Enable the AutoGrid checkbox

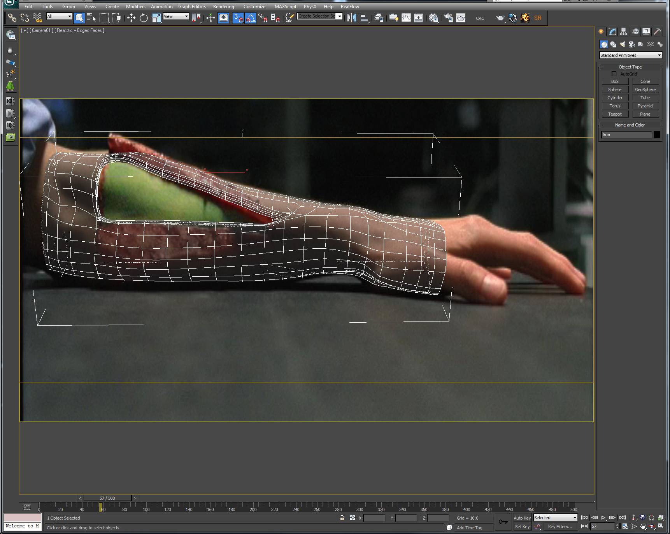click(614, 74)
